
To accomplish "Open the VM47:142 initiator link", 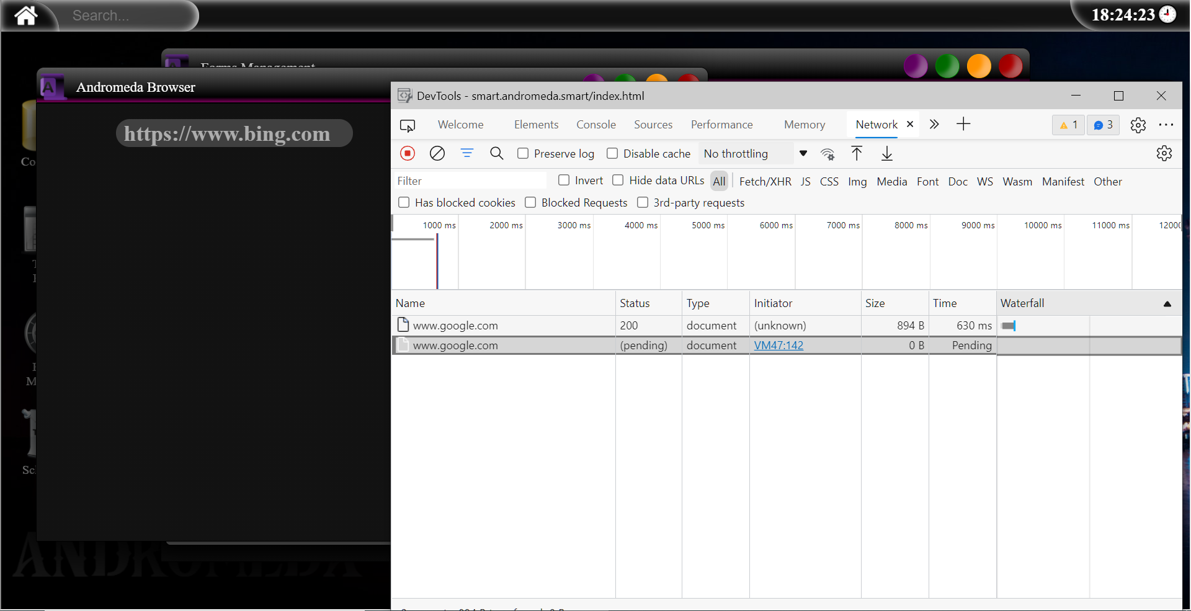I will pos(779,346).
